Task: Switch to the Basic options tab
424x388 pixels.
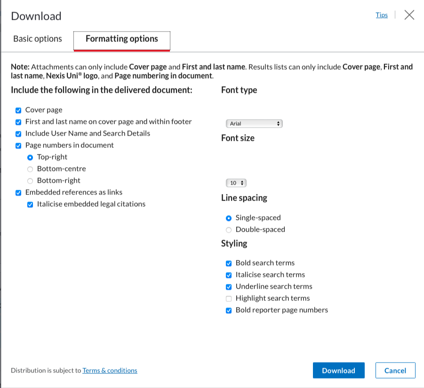Action: (38, 39)
